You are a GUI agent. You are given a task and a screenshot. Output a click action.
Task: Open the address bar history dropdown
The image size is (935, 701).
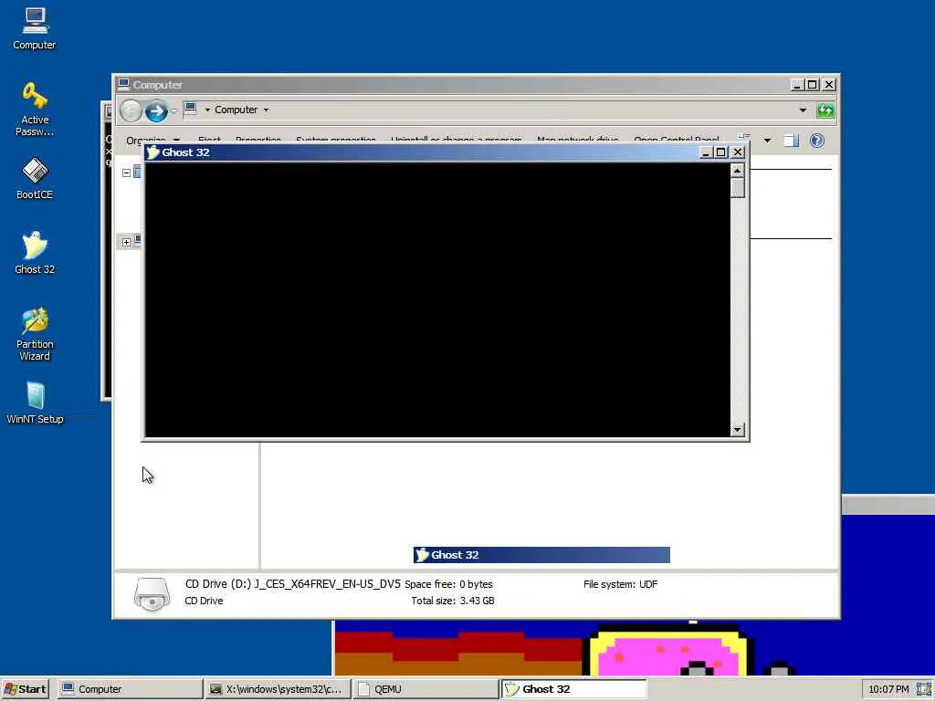803,110
